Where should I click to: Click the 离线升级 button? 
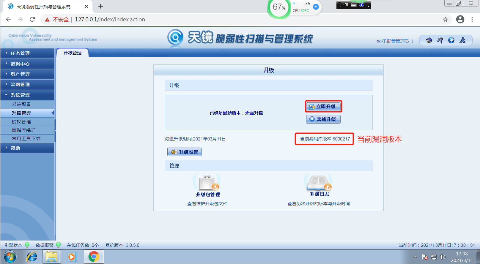323,119
